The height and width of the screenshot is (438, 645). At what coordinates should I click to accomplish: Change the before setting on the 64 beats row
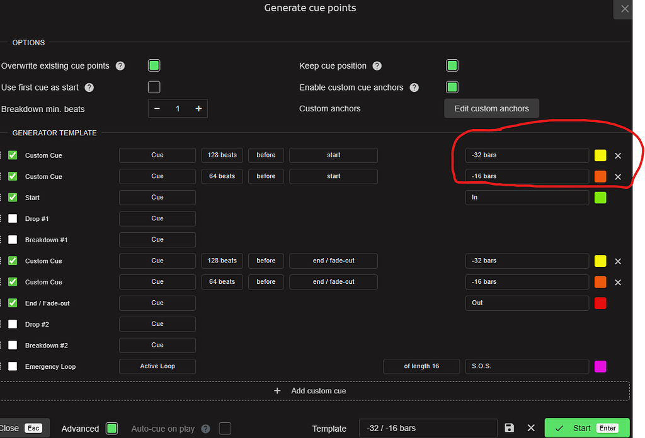(266, 176)
